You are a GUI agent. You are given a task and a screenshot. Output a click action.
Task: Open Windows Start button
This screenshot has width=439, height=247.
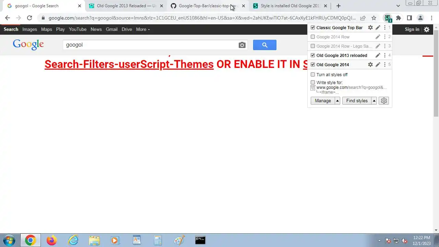(x=9, y=240)
